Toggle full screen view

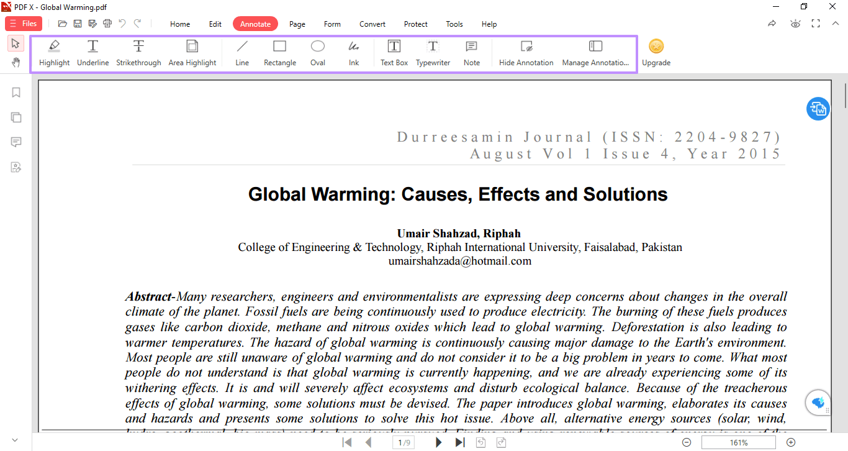tap(815, 24)
